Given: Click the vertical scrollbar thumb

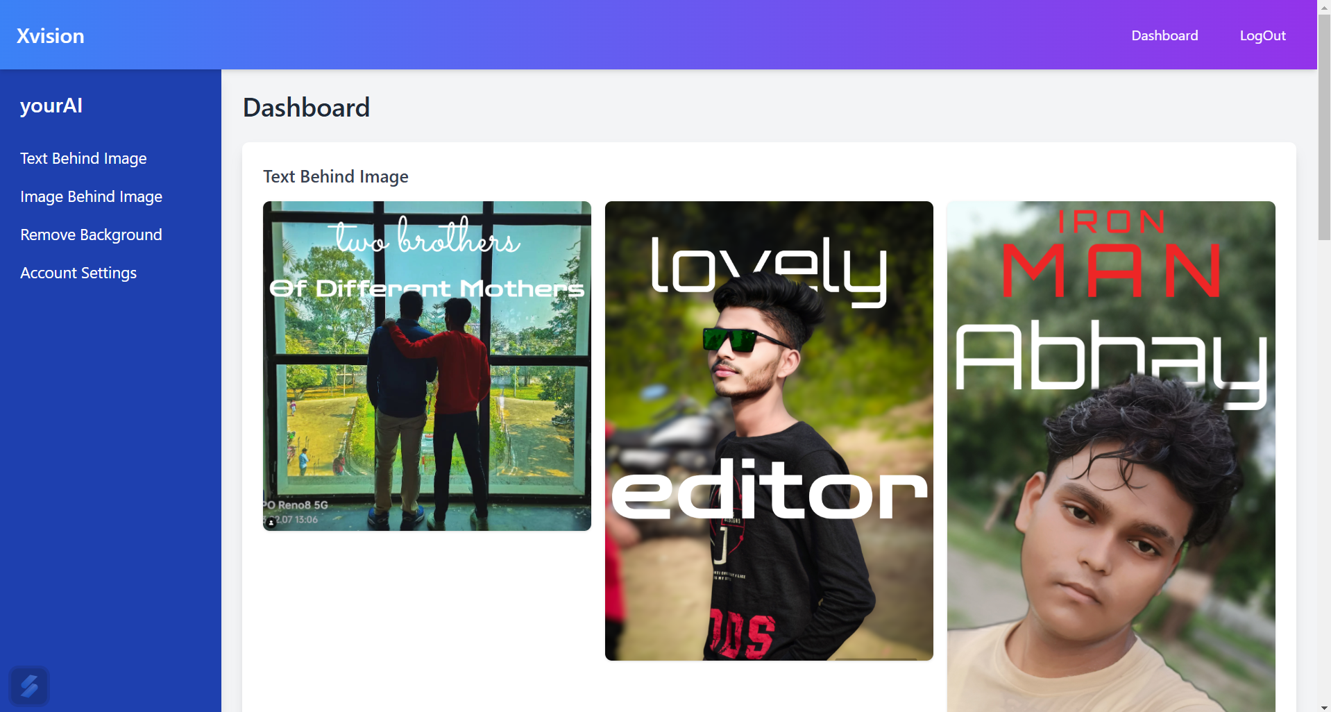Looking at the screenshot, I should tap(1324, 126).
